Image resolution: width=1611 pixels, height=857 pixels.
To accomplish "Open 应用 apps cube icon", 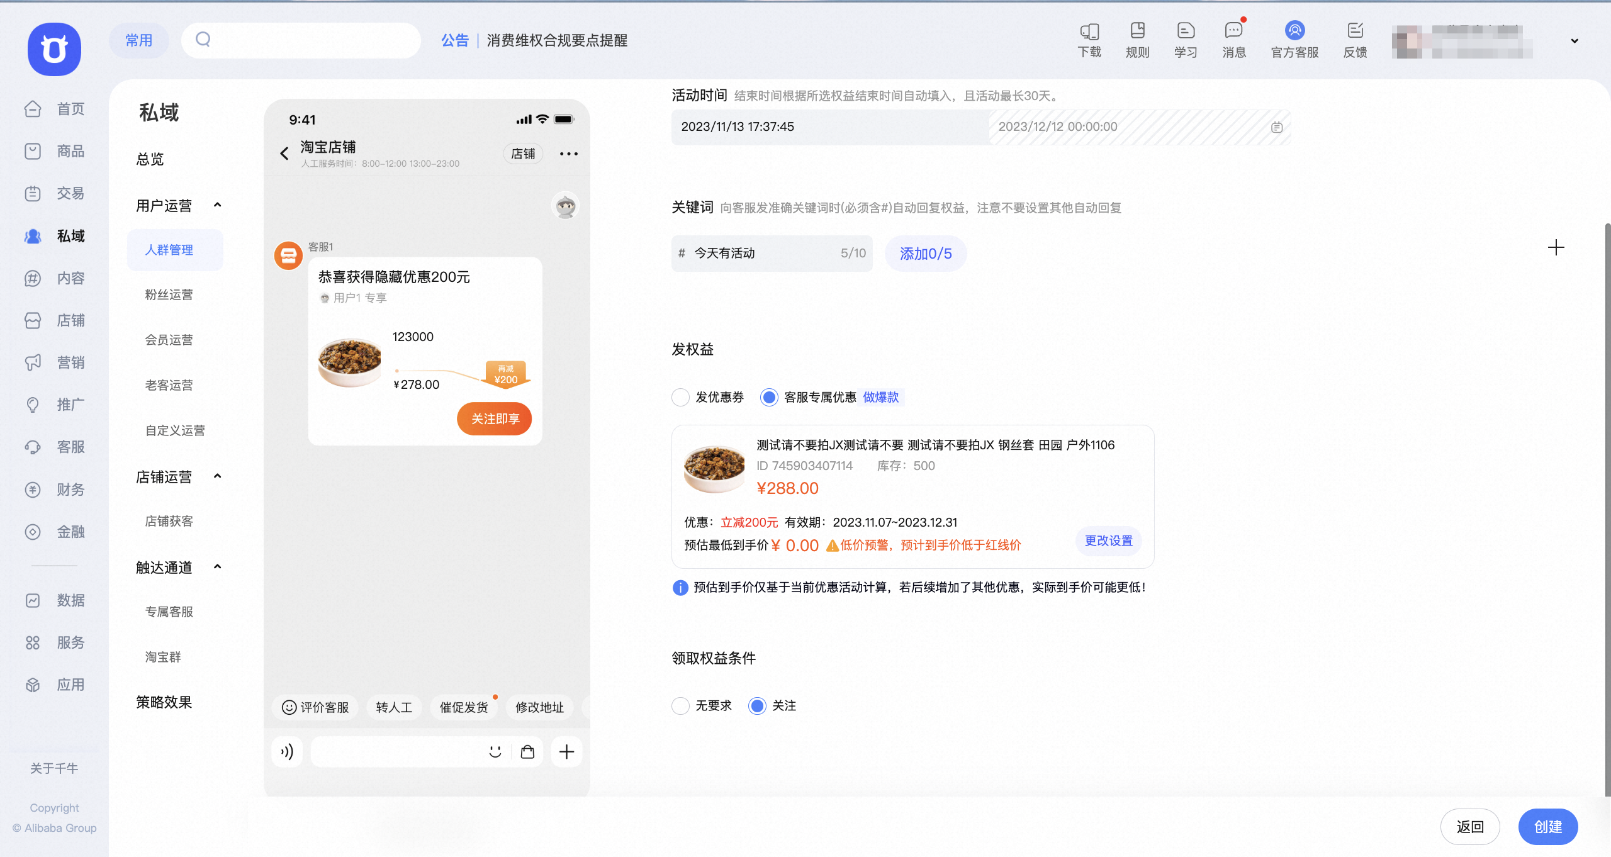I will 33,685.
